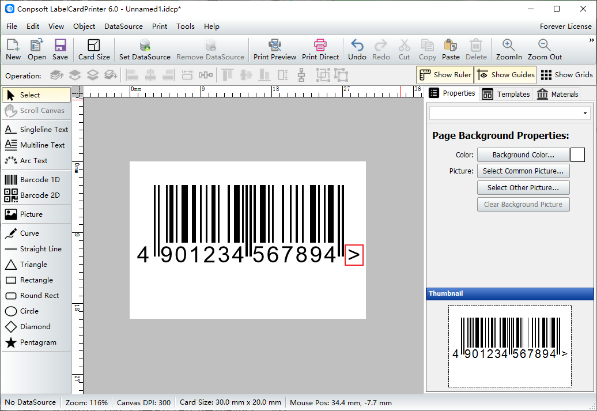Select the Straight Line tool
Image resolution: width=597 pixels, height=411 pixels.
tap(36, 249)
